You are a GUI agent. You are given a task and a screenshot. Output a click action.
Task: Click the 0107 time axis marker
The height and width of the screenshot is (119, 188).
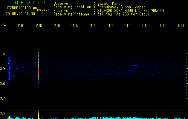[128, 26]
